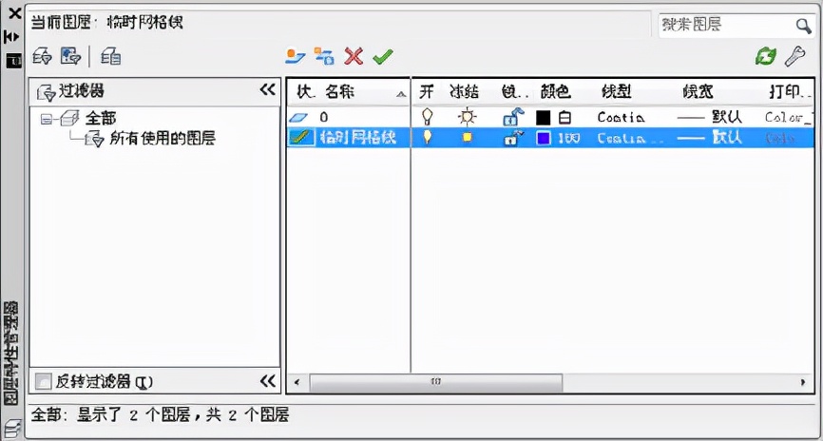Sort by 状态 column header
Screen dimensions: 823x441
tap(305, 92)
